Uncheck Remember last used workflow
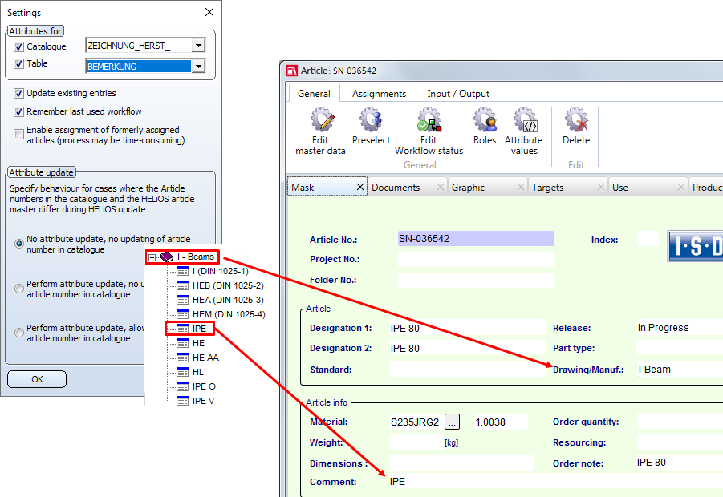 pyautogui.click(x=18, y=112)
